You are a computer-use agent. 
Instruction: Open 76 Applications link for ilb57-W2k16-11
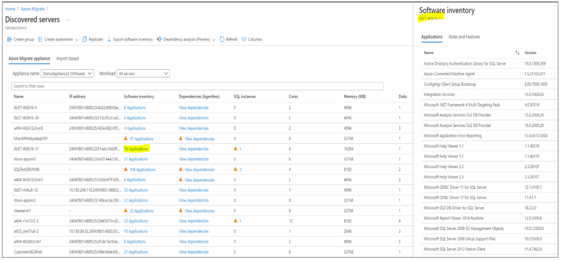[136, 149]
